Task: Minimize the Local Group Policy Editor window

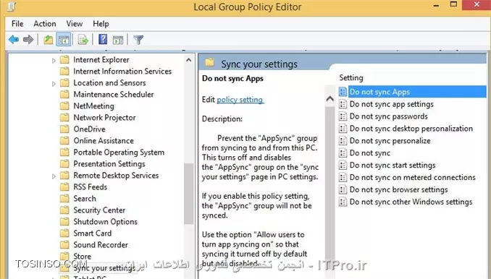Action: pos(436,5)
